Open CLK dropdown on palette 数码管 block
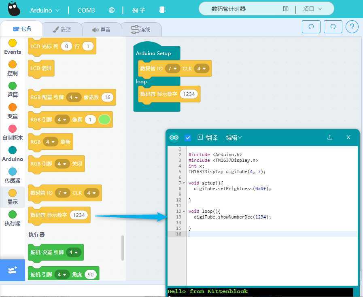 coord(91,193)
